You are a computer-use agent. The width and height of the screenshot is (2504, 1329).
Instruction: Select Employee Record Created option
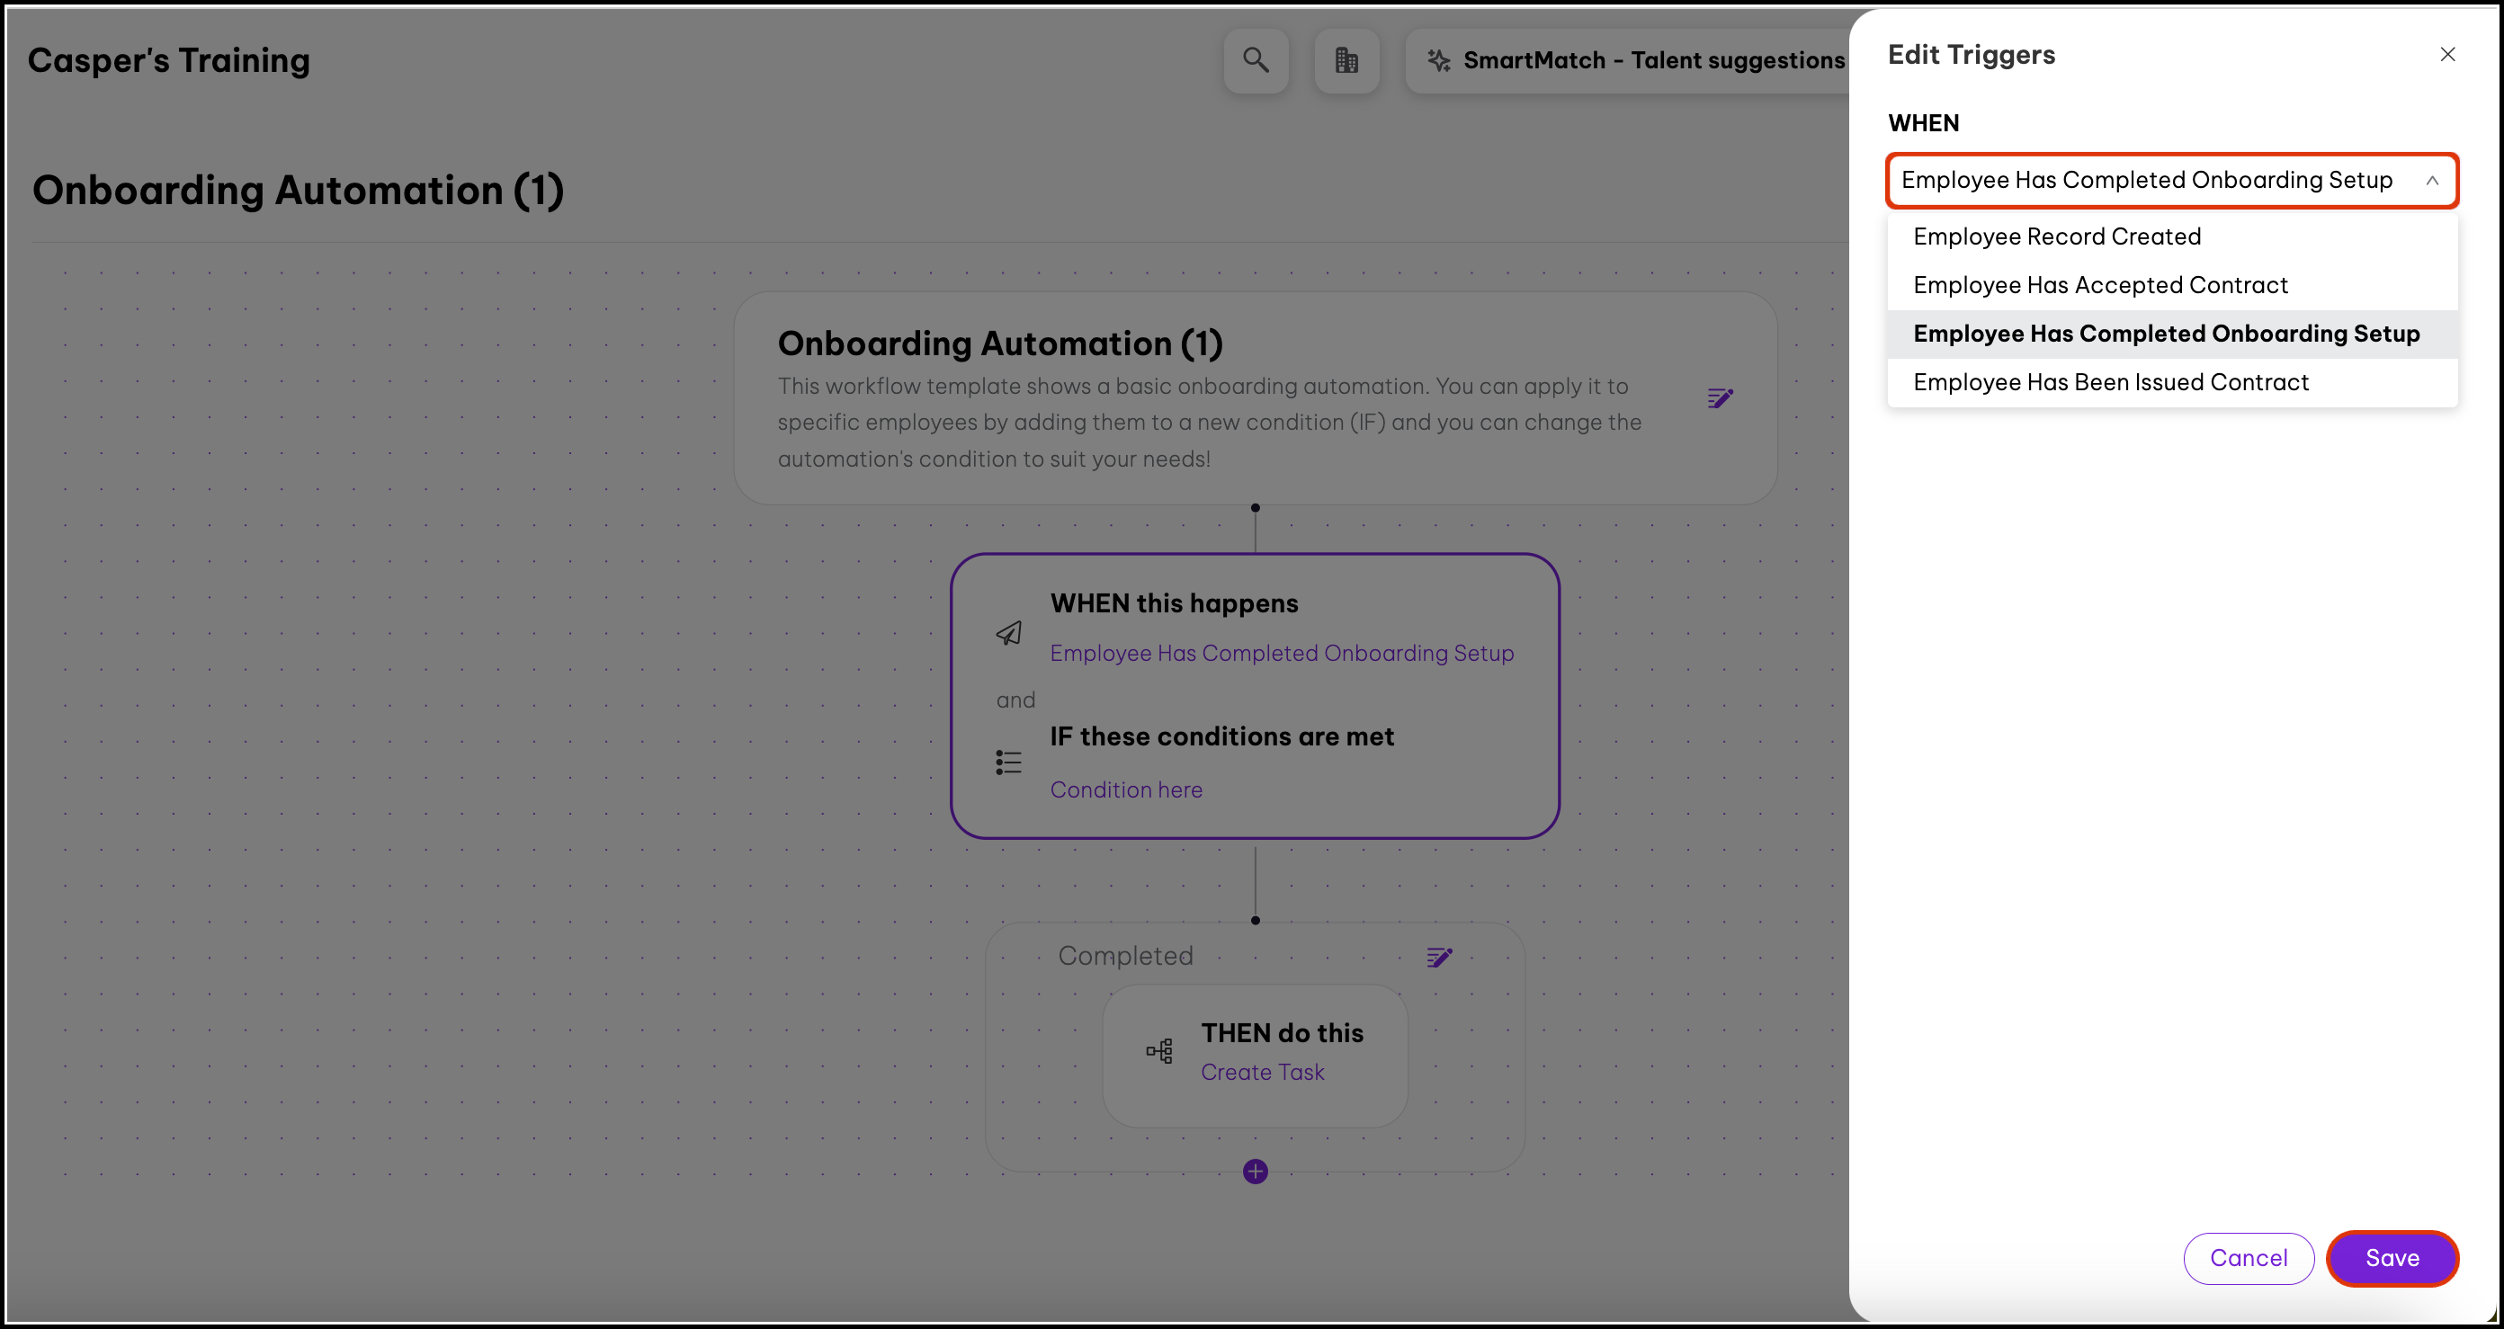(2056, 237)
